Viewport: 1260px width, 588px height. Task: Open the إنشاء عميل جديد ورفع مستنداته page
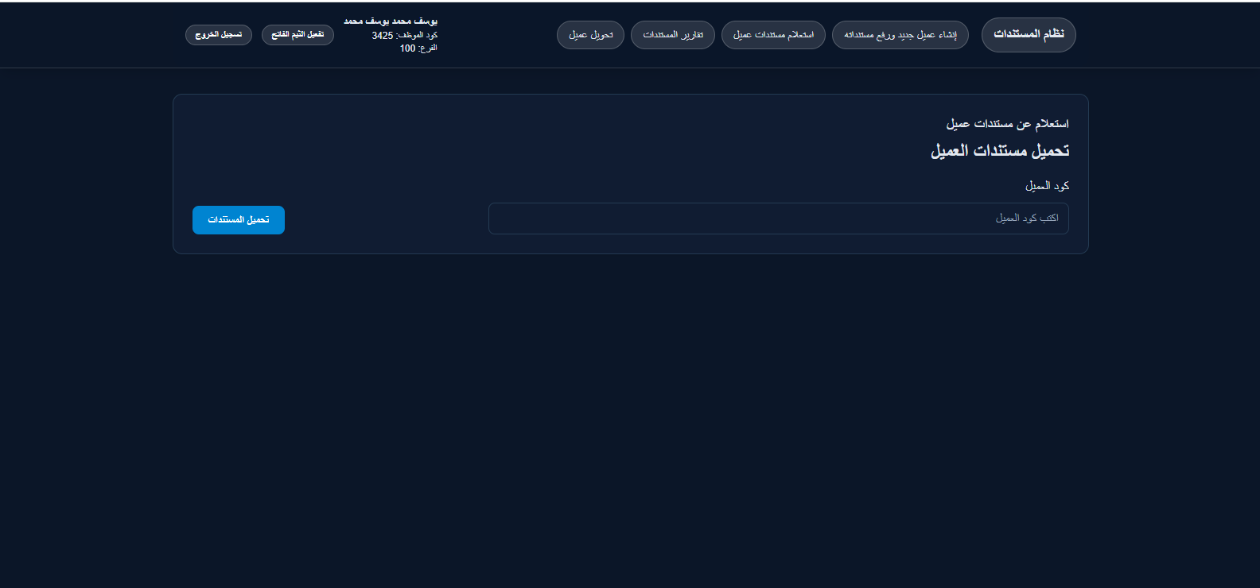(x=900, y=35)
